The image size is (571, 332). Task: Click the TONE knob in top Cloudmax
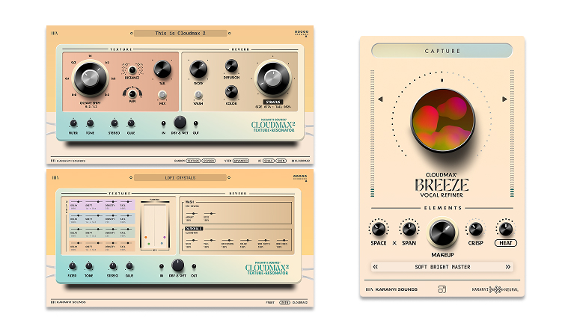90,123
